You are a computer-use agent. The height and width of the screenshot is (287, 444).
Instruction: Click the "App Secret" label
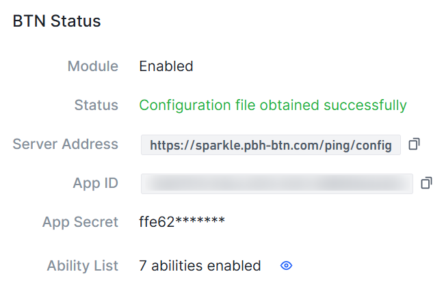[81, 222]
